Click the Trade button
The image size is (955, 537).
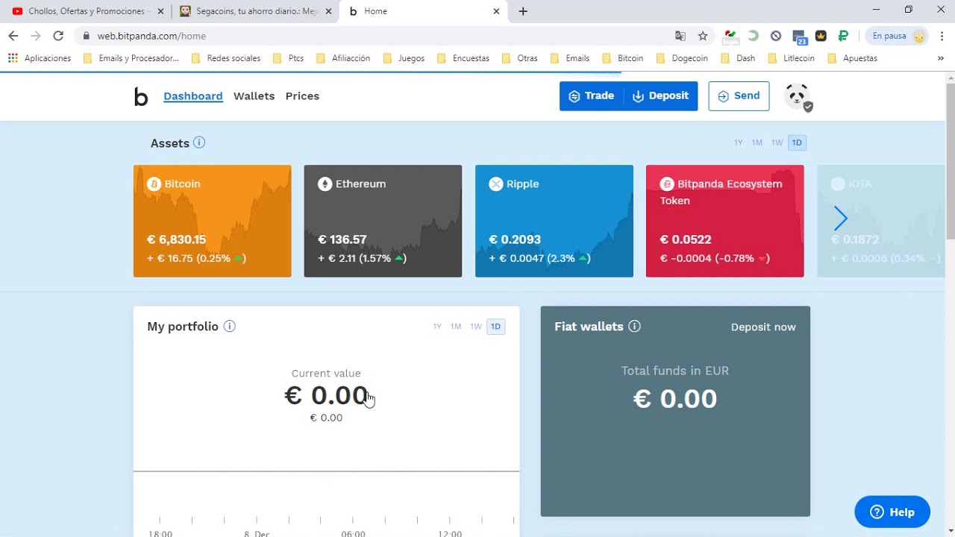[x=592, y=96]
